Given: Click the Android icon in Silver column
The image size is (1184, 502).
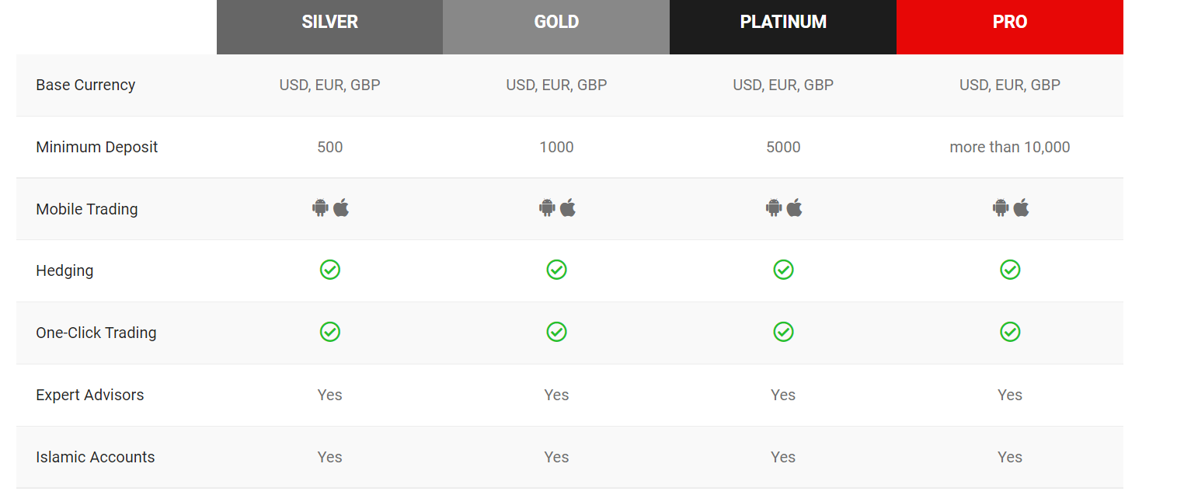Looking at the screenshot, I should pyautogui.click(x=320, y=207).
